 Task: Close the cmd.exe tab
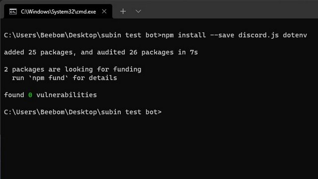coord(104,11)
